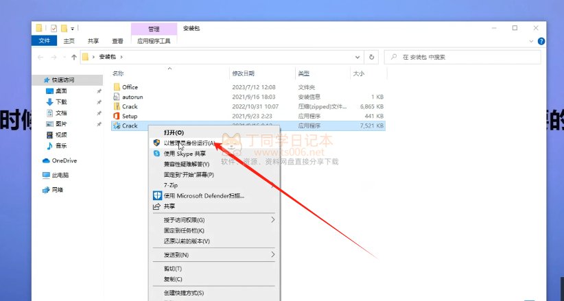Click the search box 在 安装包 中搜索
Screen dimensions: 564x301
pyautogui.click(x=462, y=57)
